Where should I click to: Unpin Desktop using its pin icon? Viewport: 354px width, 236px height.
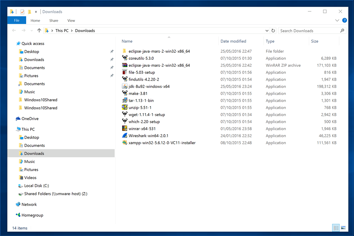112,52
